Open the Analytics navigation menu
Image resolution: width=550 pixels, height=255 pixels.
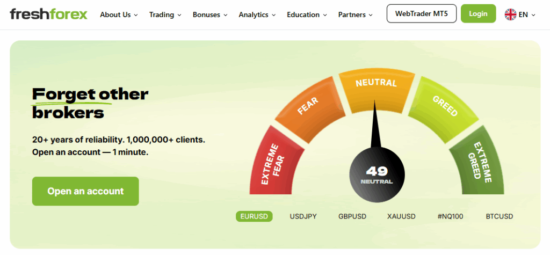(257, 14)
